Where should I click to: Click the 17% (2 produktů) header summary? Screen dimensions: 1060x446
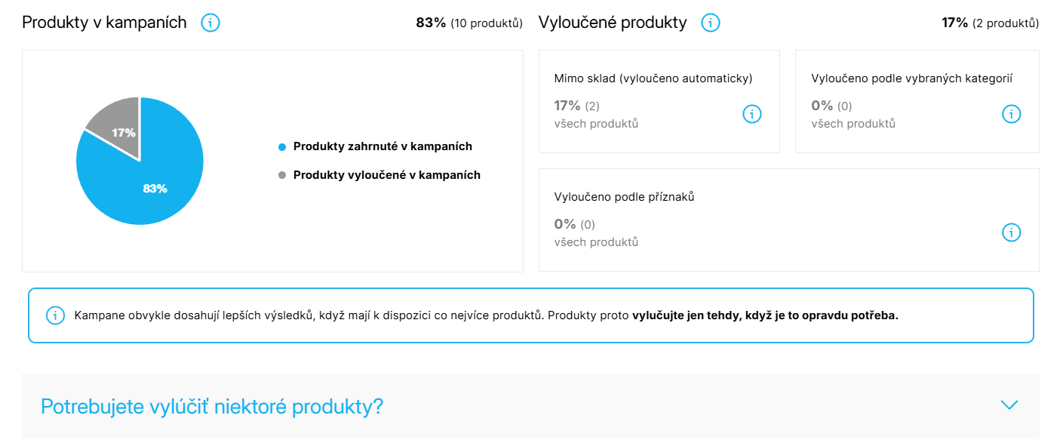coord(990,23)
